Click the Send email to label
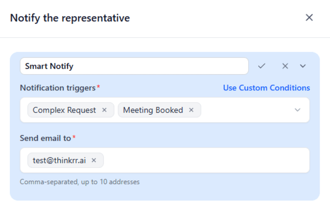 click(x=45, y=139)
